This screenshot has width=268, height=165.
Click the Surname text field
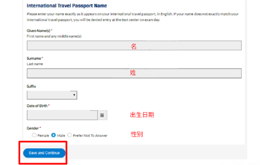pyautogui.click(x=134, y=73)
